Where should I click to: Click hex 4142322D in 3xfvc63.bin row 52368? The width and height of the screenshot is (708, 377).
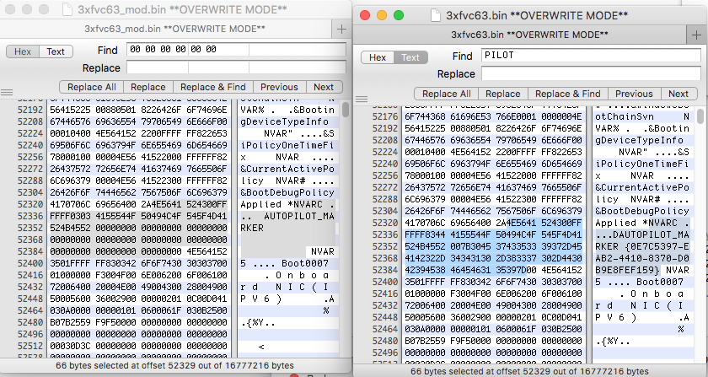pyautogui.click(x=426, y=258)
